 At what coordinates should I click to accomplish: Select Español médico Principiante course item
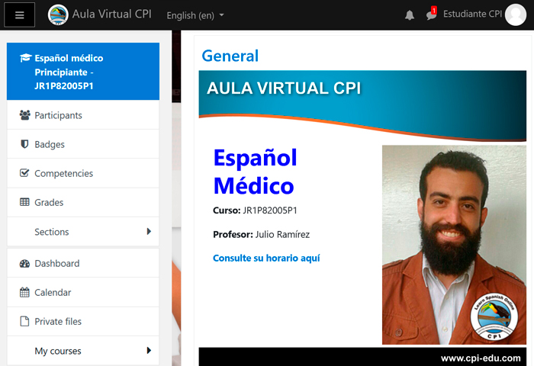pyautogui.click(x=83, y=72)
